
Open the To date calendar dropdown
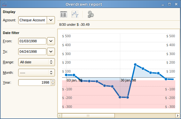[51, 52]
